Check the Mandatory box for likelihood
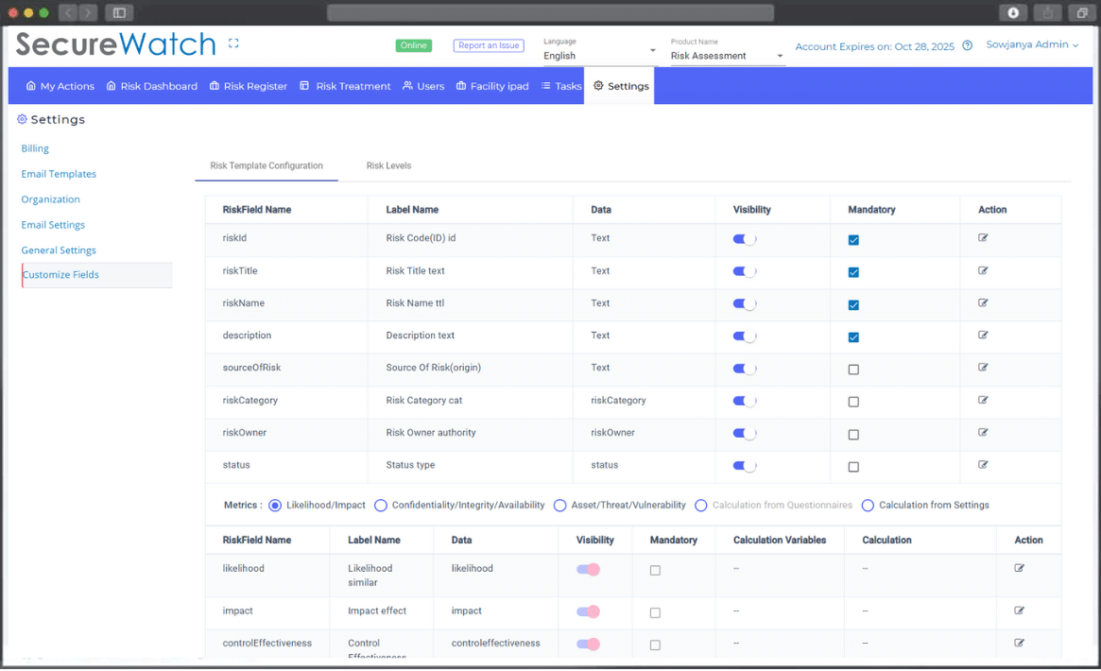 click(x=653, y=569)
